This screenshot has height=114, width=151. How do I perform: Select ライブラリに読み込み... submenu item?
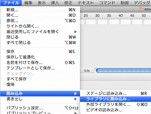click(x=116, y=99)
